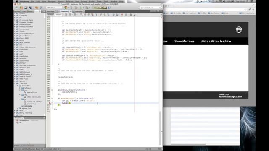
Task: Collapse the Source Files folder node
Action: [x=18, y=86]
